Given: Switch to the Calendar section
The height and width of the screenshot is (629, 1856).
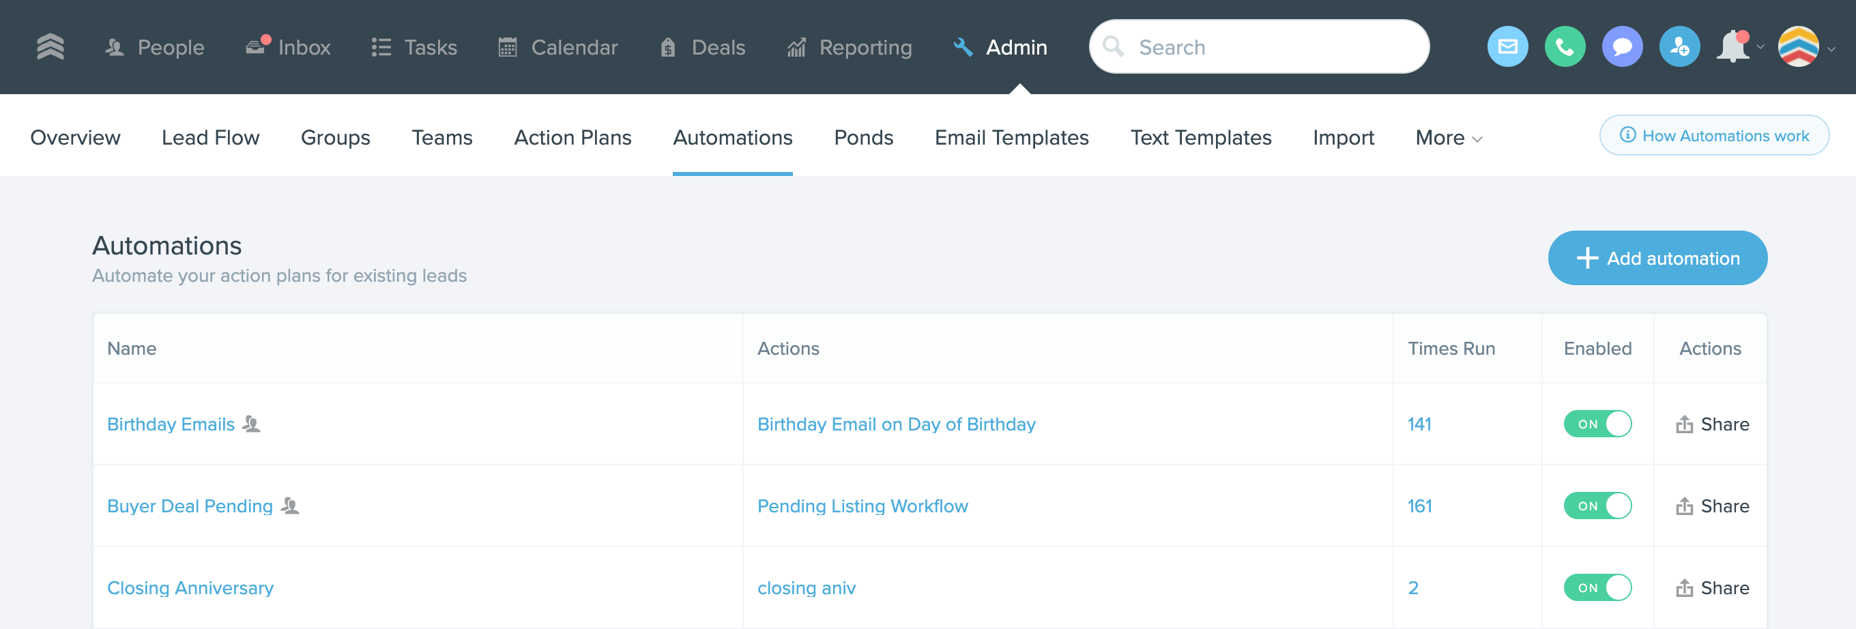Looking at the screenshot, I should [x=558, y=48].
